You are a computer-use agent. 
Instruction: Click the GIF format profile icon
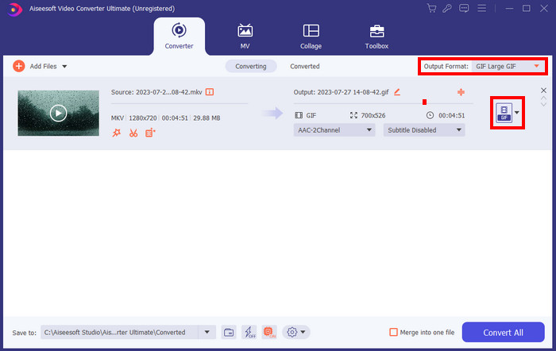pyautogui.click(x=504, y=113)
